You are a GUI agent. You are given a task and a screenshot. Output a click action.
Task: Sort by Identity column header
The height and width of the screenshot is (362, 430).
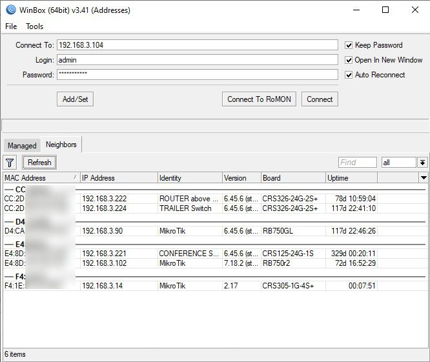click(190, 178)
